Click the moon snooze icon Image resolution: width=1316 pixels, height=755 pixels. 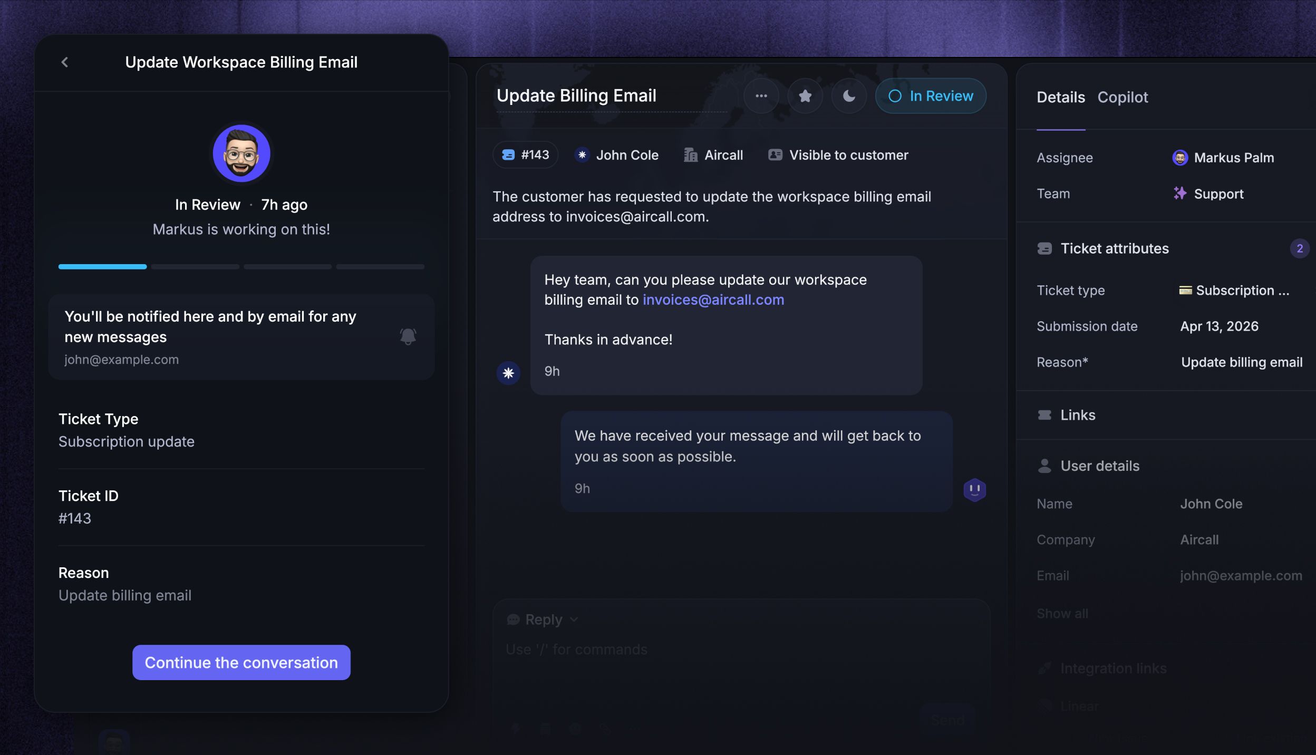point(849,96)
